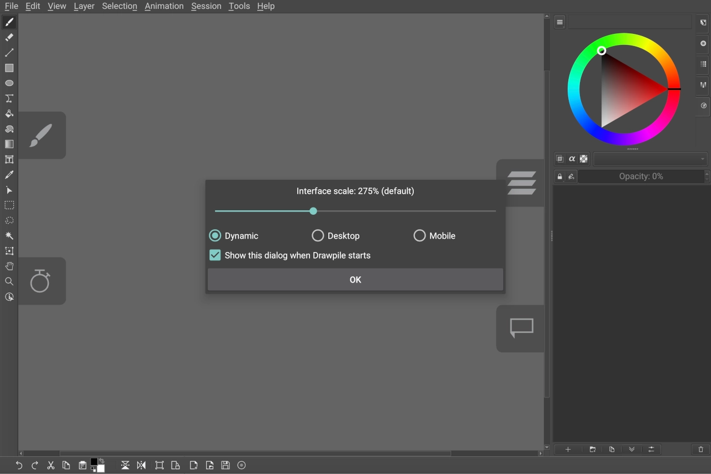The height and width of the screenshot is (474, 711).
Task: Select the Line tool
Action: pos(9,52)
